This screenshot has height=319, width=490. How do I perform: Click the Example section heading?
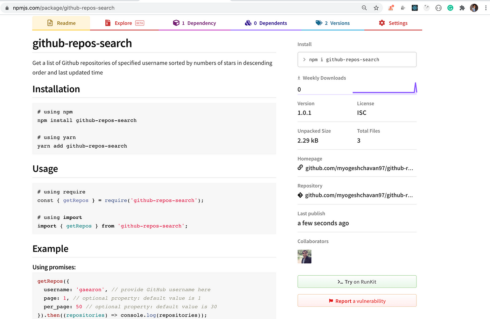[50, 249]
